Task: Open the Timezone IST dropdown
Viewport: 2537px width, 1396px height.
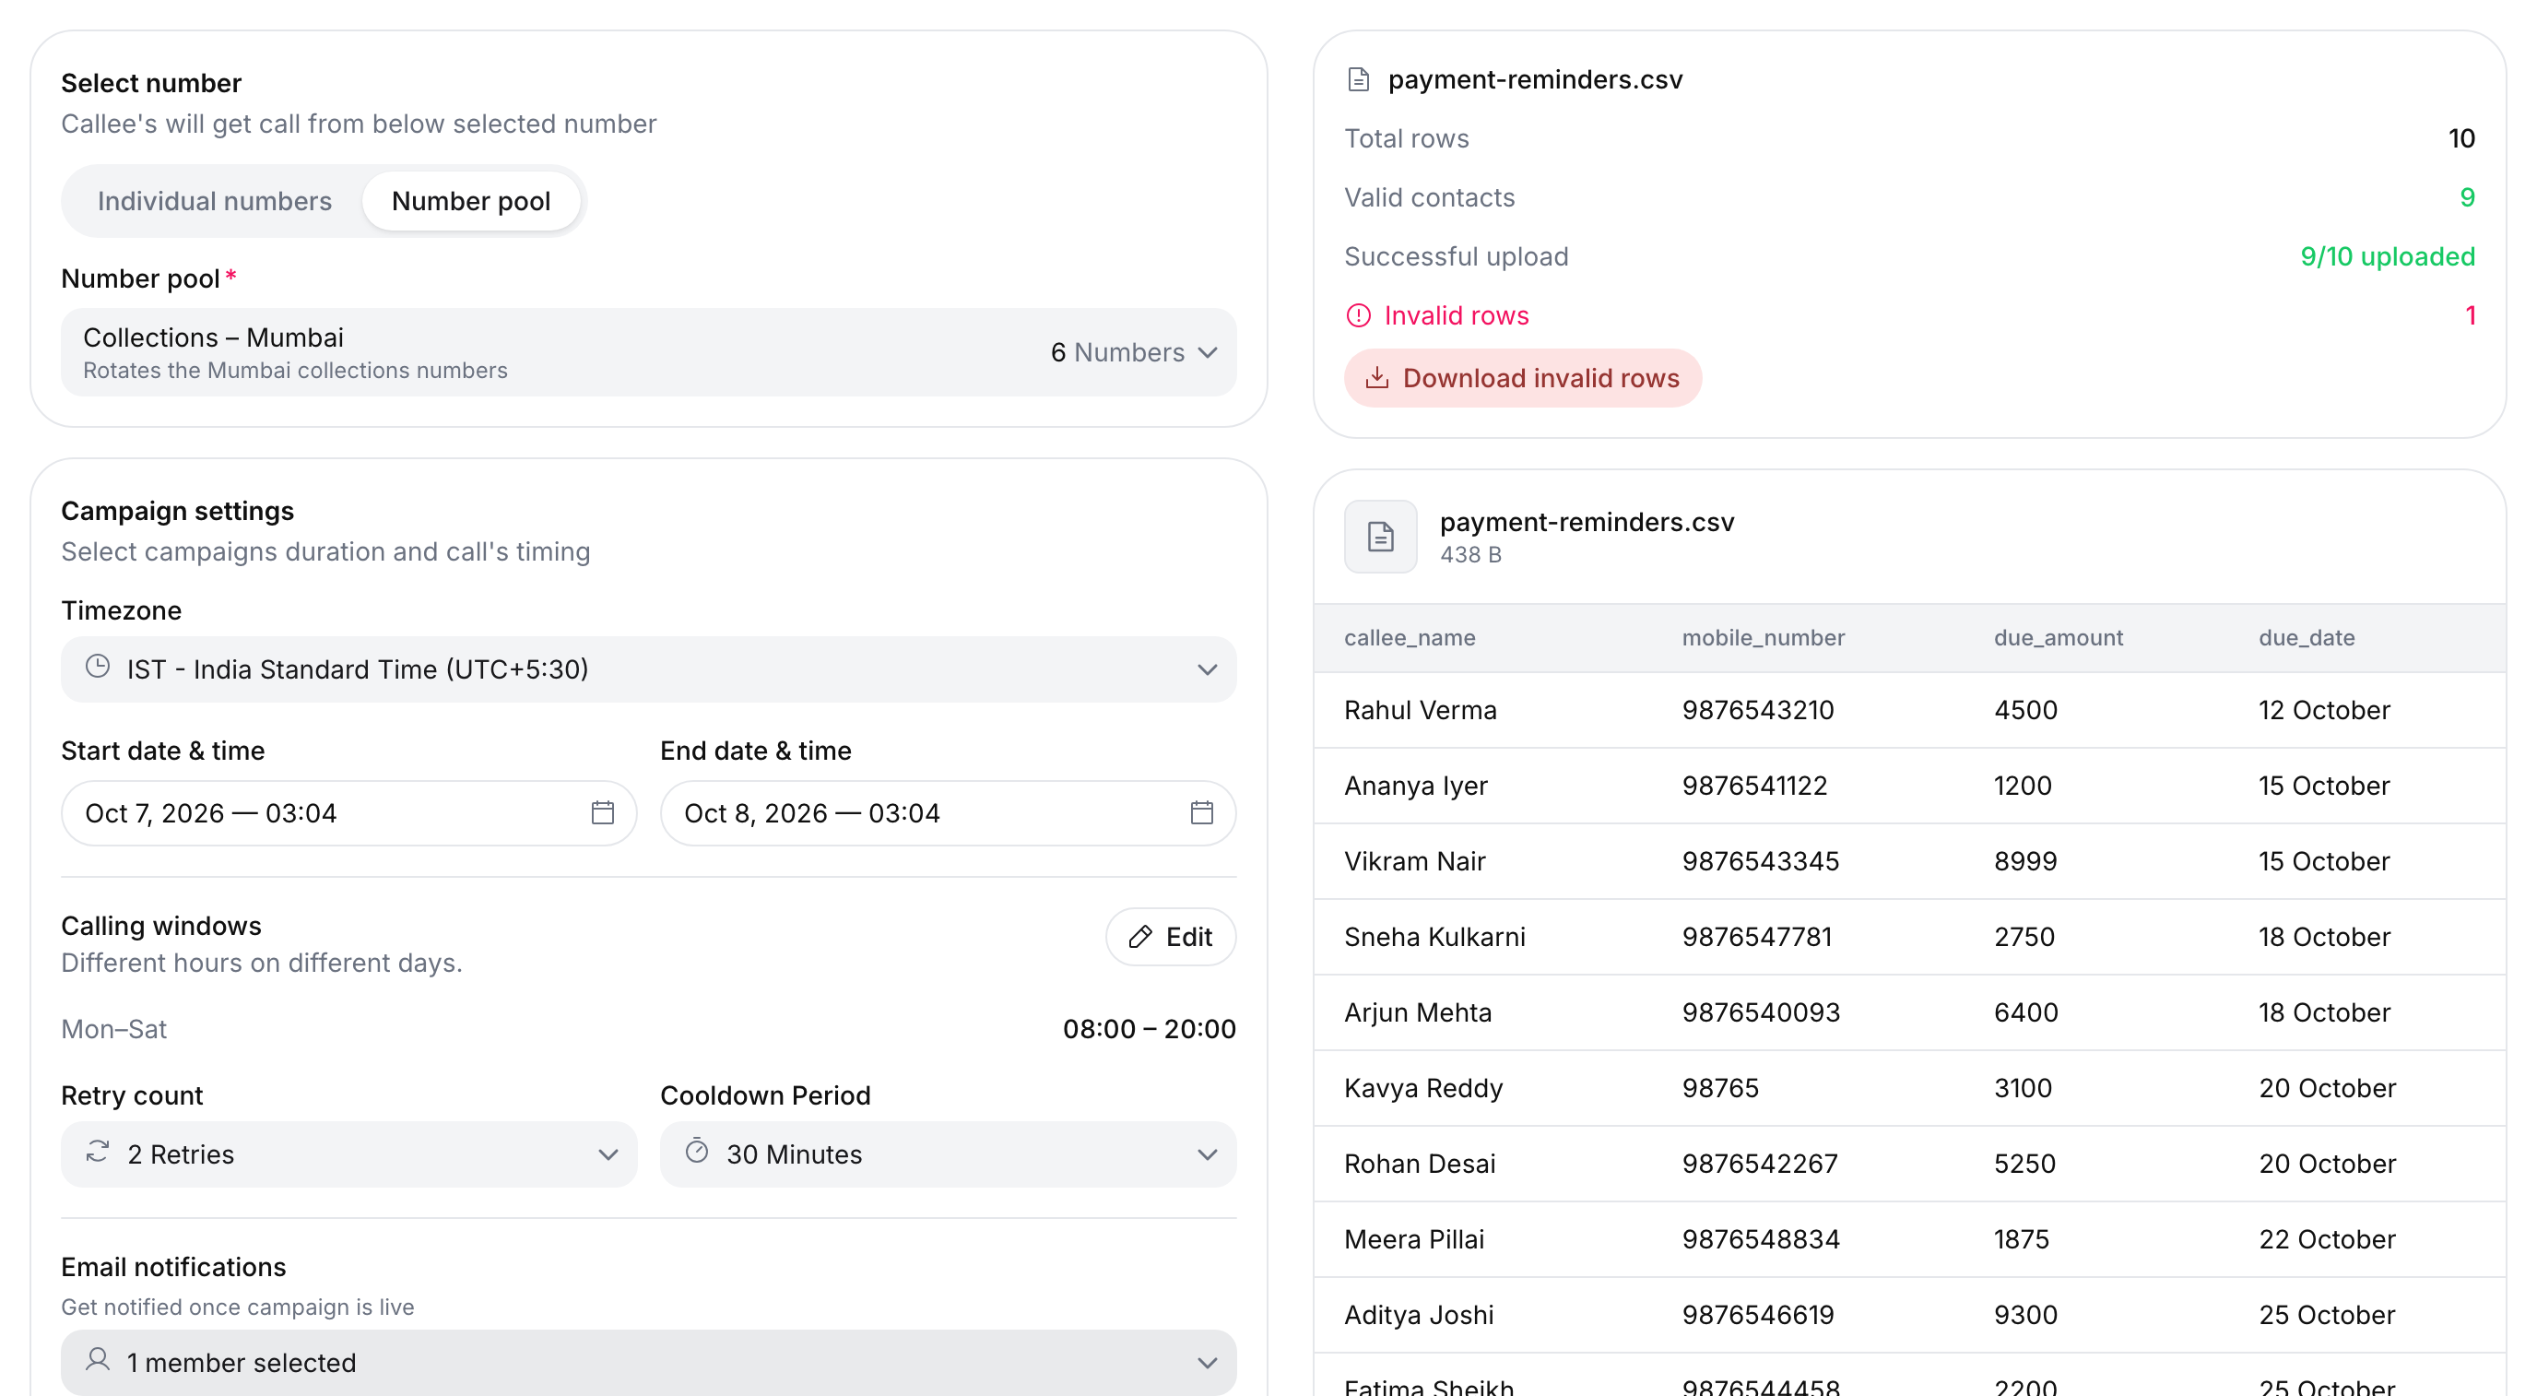Action: click(648, 668)
